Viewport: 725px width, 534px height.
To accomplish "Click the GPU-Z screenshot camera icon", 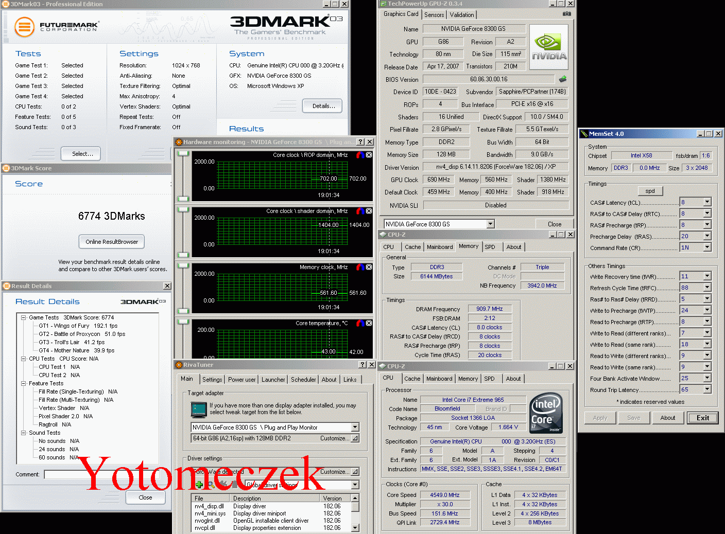I will click(567, 14).
